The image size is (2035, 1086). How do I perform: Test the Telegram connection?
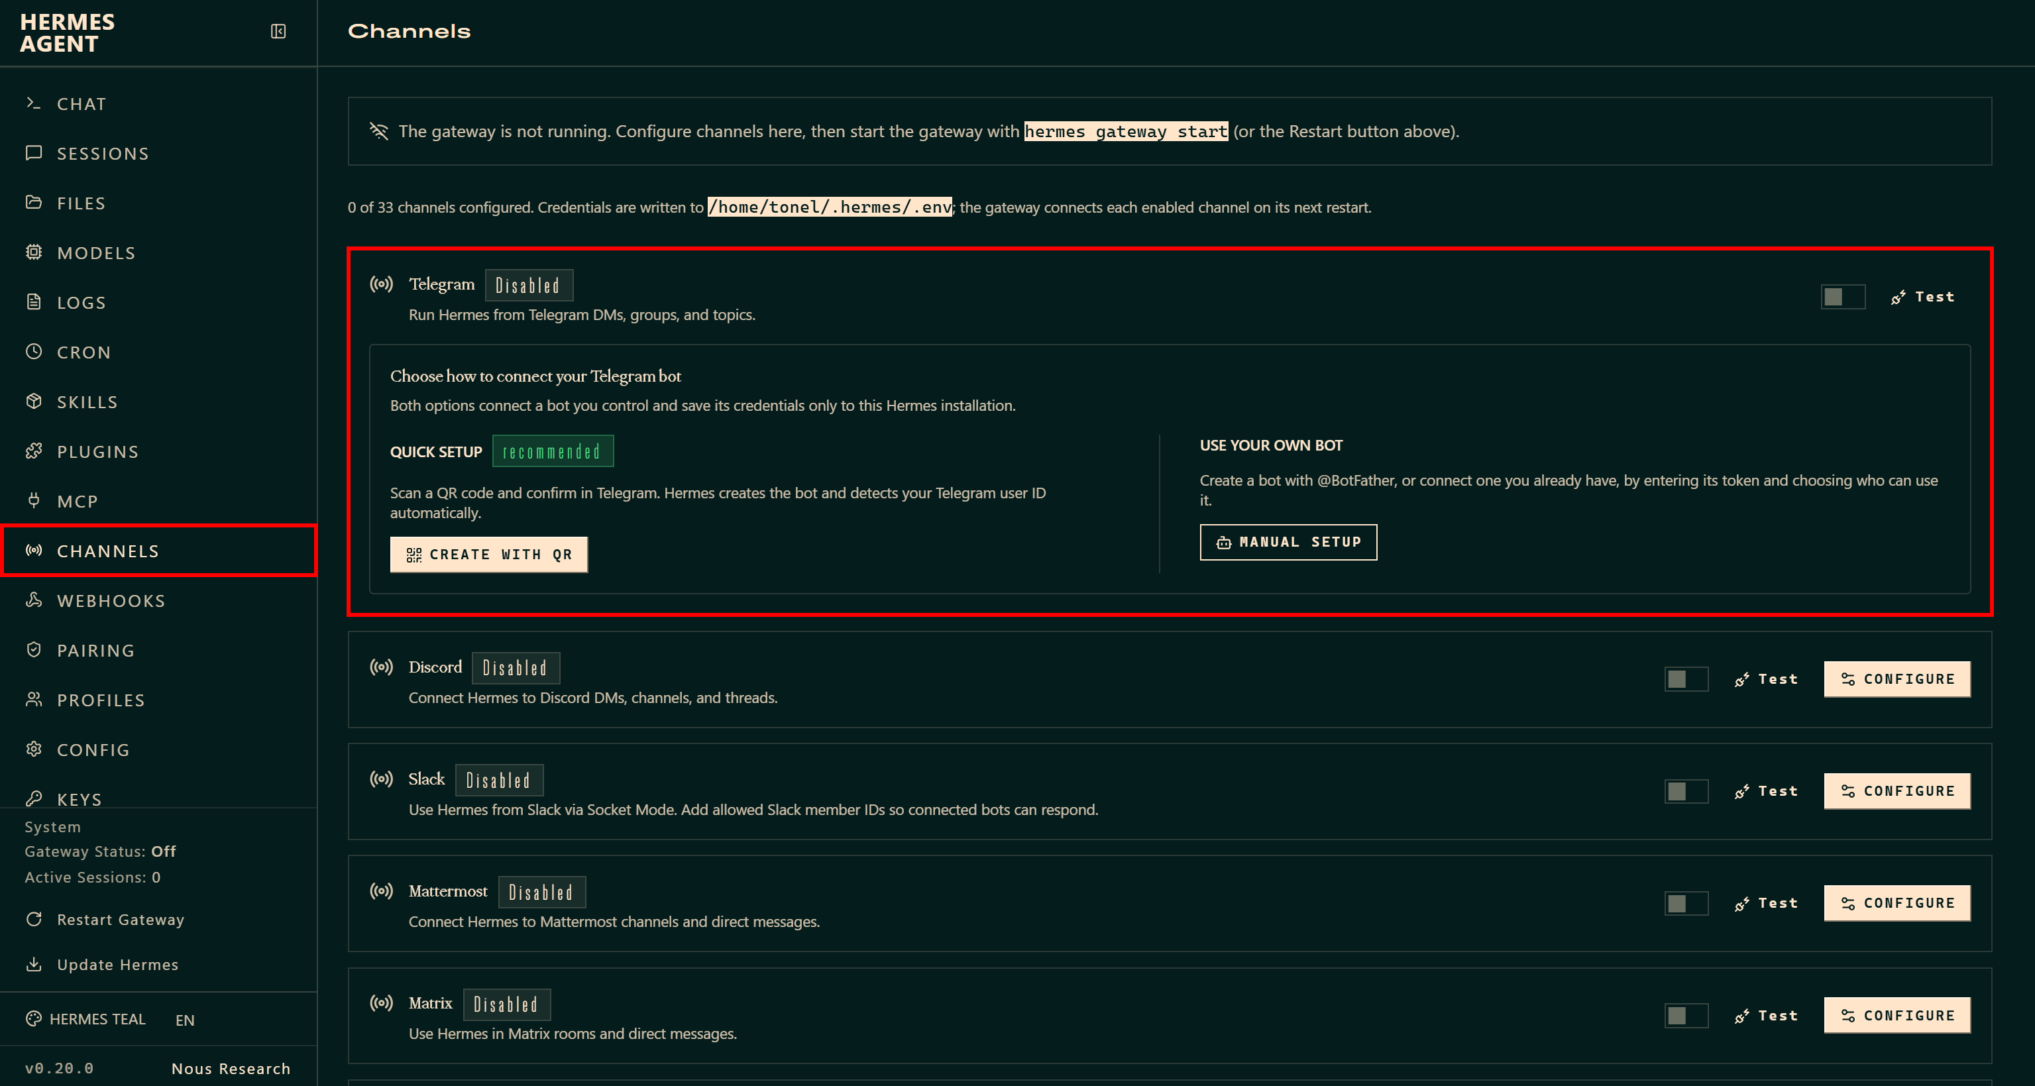click(1922, 297)
